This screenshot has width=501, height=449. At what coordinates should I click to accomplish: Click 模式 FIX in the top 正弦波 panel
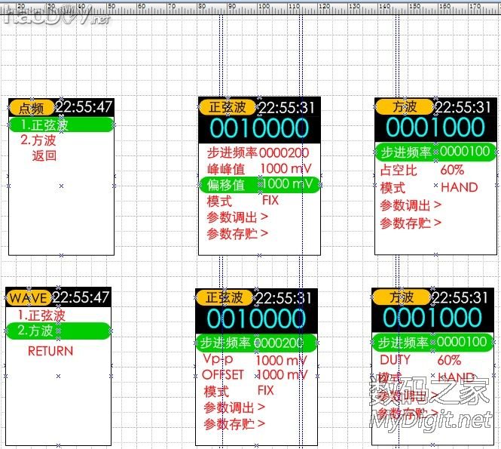(243, 201)
